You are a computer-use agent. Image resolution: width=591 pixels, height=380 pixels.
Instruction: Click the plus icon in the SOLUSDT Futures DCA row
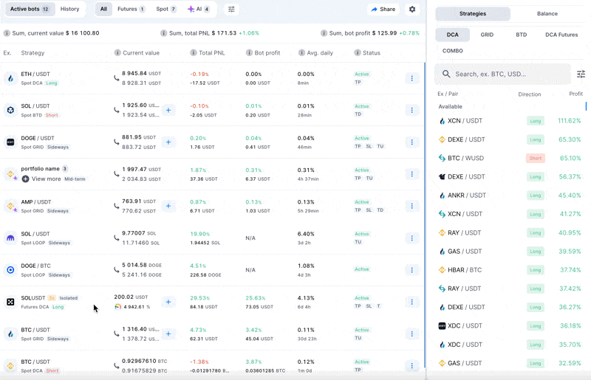pos(168,302)
